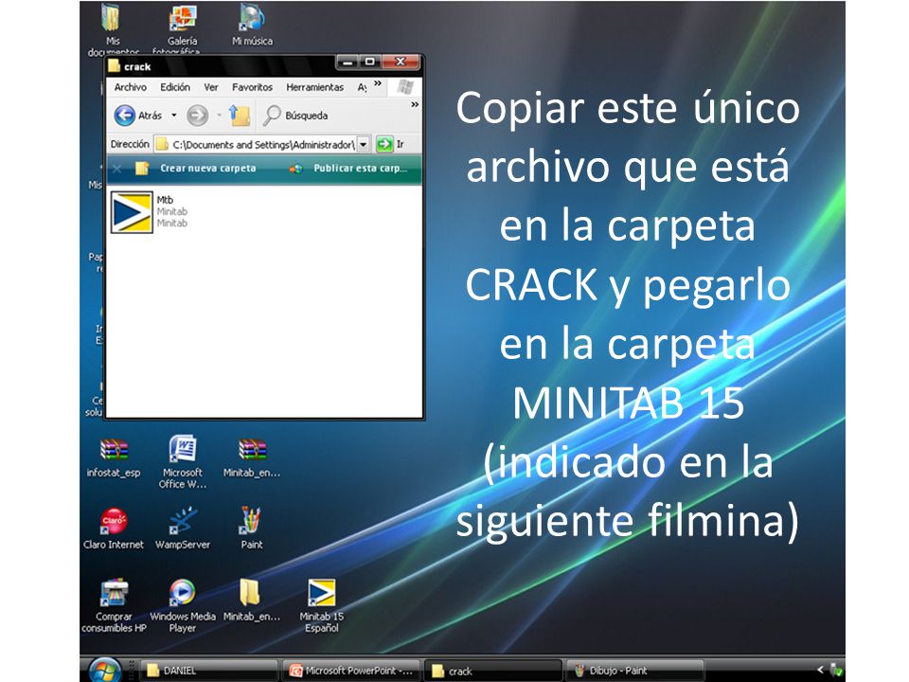909x682 pixels.
Task: Expand the Dirección address dropdown
Action: [x=363, y=144]
